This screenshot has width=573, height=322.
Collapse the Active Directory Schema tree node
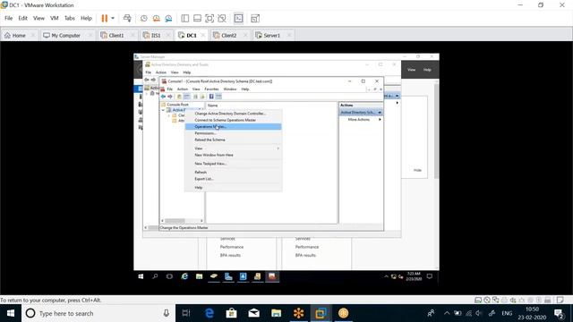tap(163, 110)
